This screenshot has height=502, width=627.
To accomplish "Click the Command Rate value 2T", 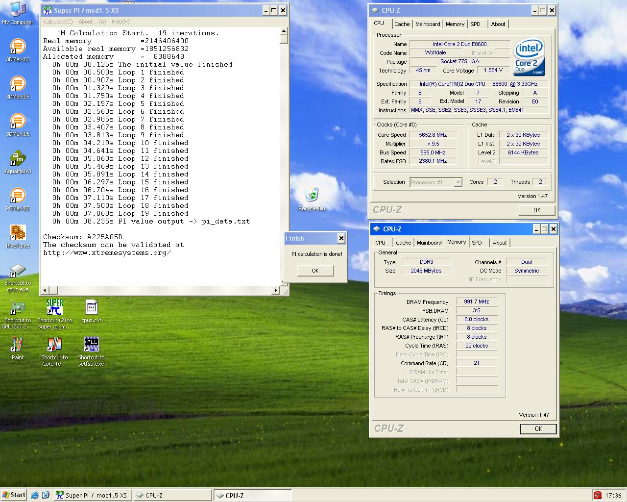I will pos(477,363).
